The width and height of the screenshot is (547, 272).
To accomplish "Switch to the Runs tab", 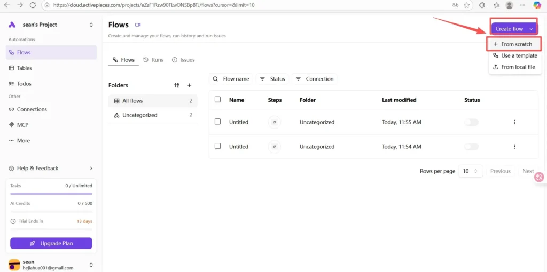I will pos(153,60).
